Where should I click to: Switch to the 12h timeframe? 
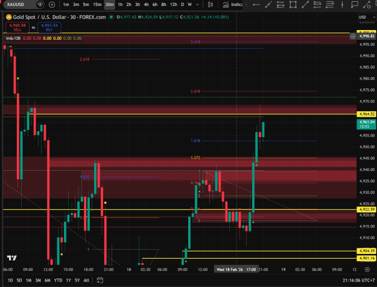click(x=173, y=5)
